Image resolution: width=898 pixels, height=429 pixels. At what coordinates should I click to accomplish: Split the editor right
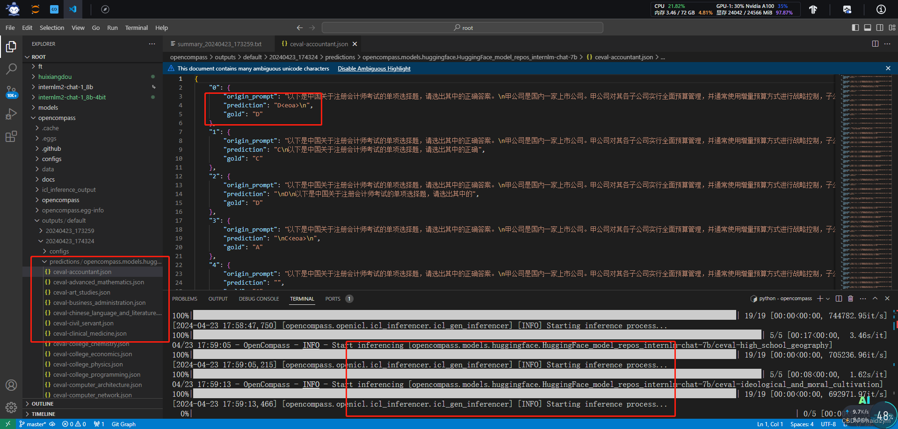tap(875, 44)
